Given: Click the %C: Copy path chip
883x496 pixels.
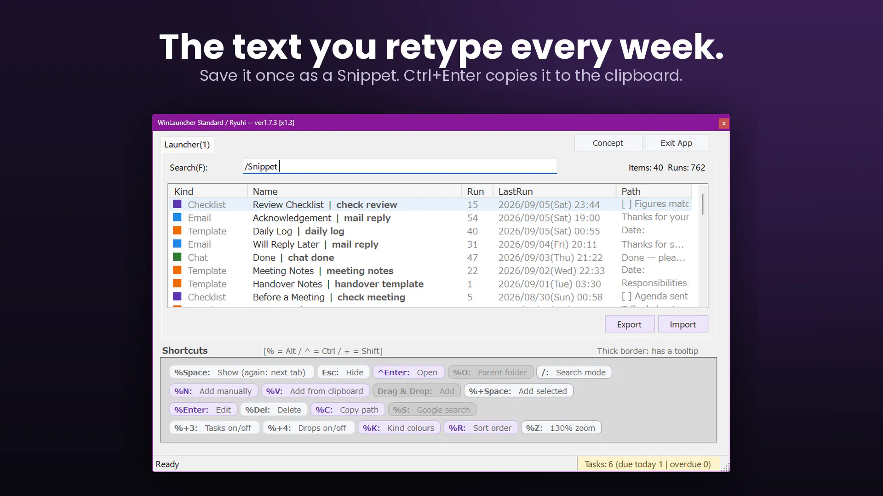Looking at the screenshot, I should [347, 410].
